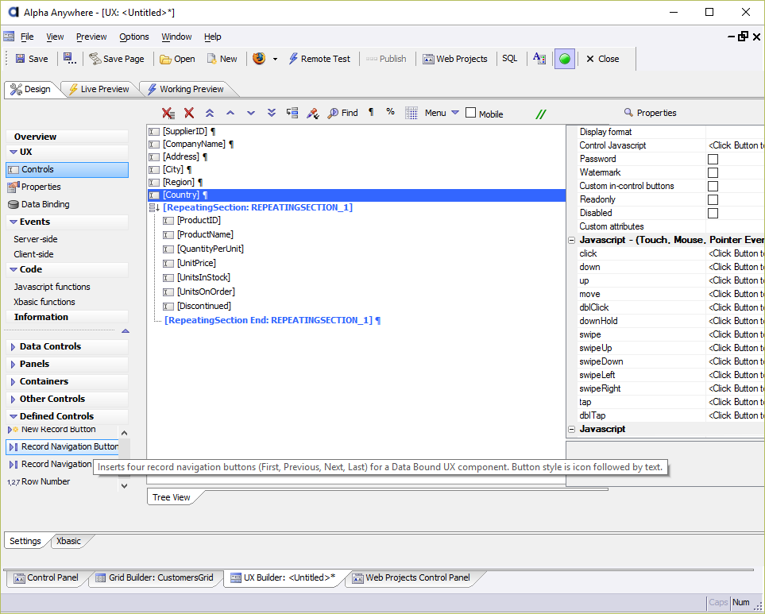The image size is (765, 614).
Task: Switch to the Working Preview tab
Action: point(186,89)
